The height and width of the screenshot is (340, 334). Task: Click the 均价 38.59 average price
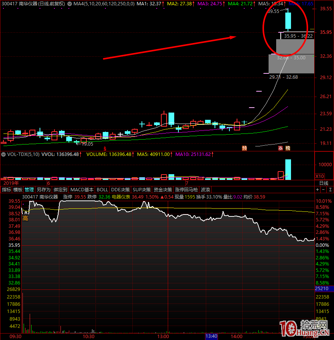[254, 197]
